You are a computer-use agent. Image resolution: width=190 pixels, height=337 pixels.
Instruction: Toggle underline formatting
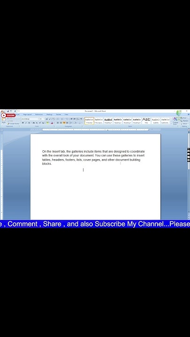click(29, 123)
